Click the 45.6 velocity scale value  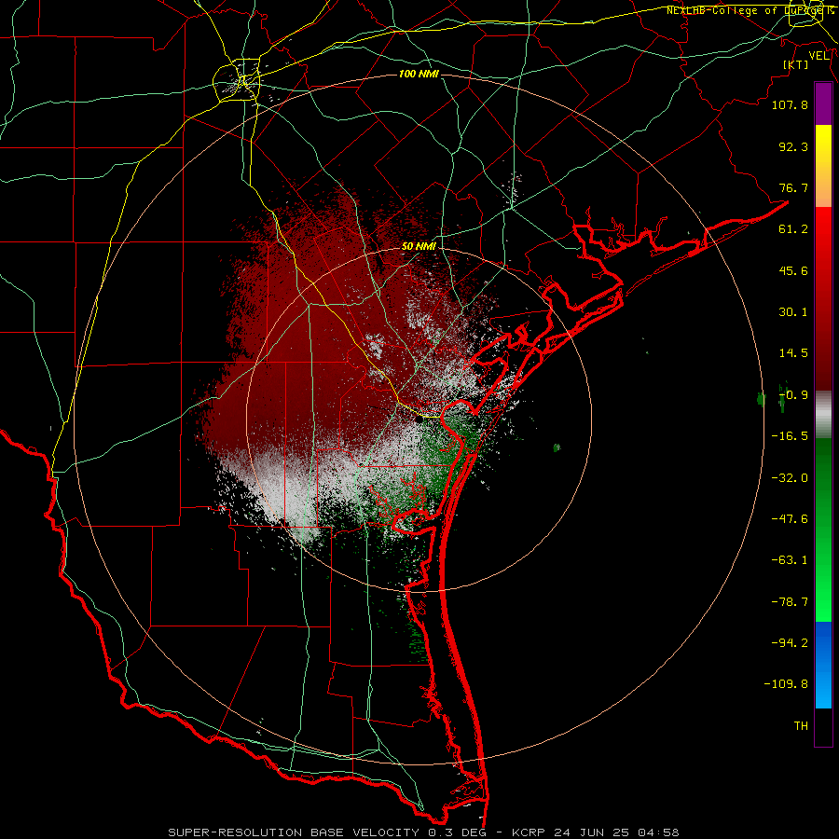[x=793, y=270]
